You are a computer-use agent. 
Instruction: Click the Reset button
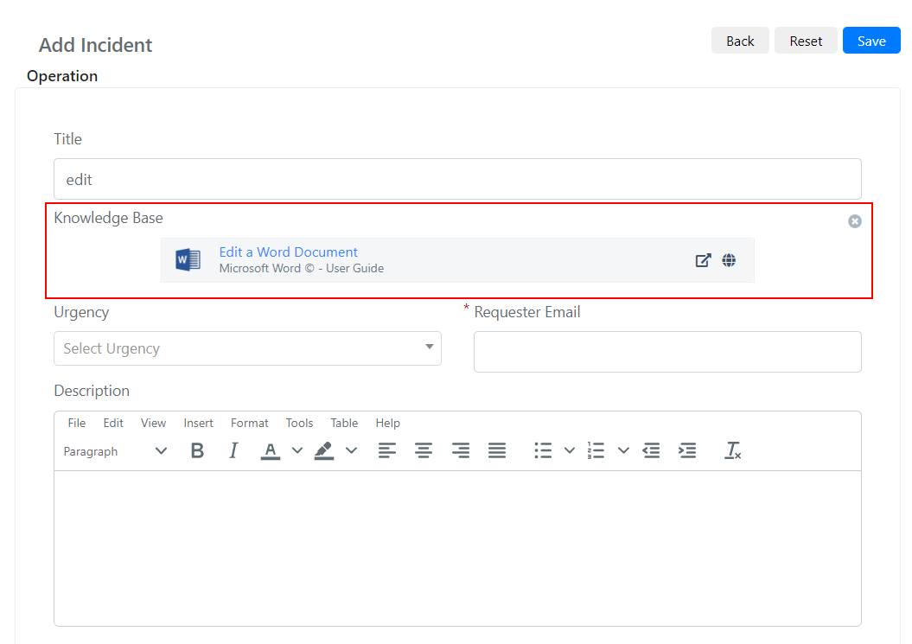[806, 41]
